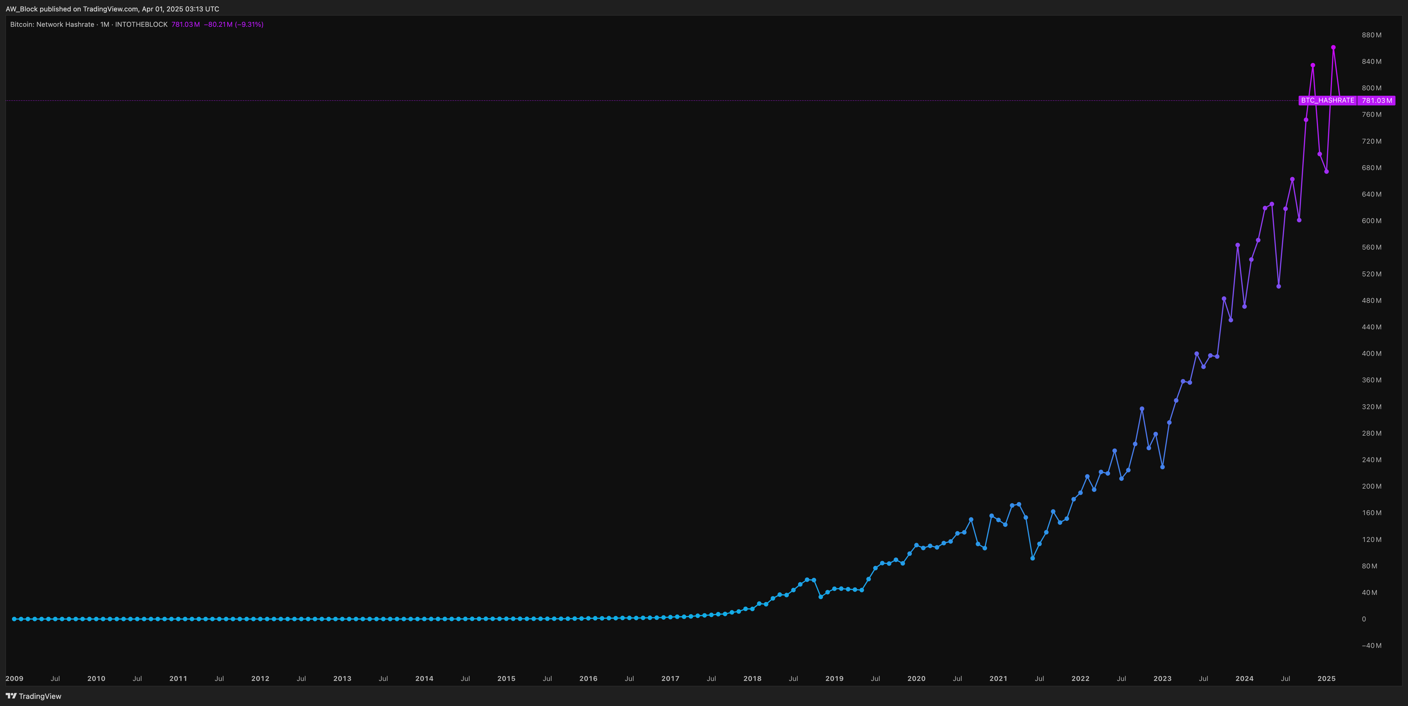Screen dimensions: 1408x706
Task: Click the 781.03M purple price axis tag
Action: coord(1376,101)
